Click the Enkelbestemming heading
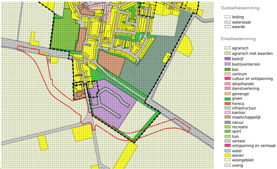Image resolution: width=277 pixels, height=169 pixels. pos(238,39)
